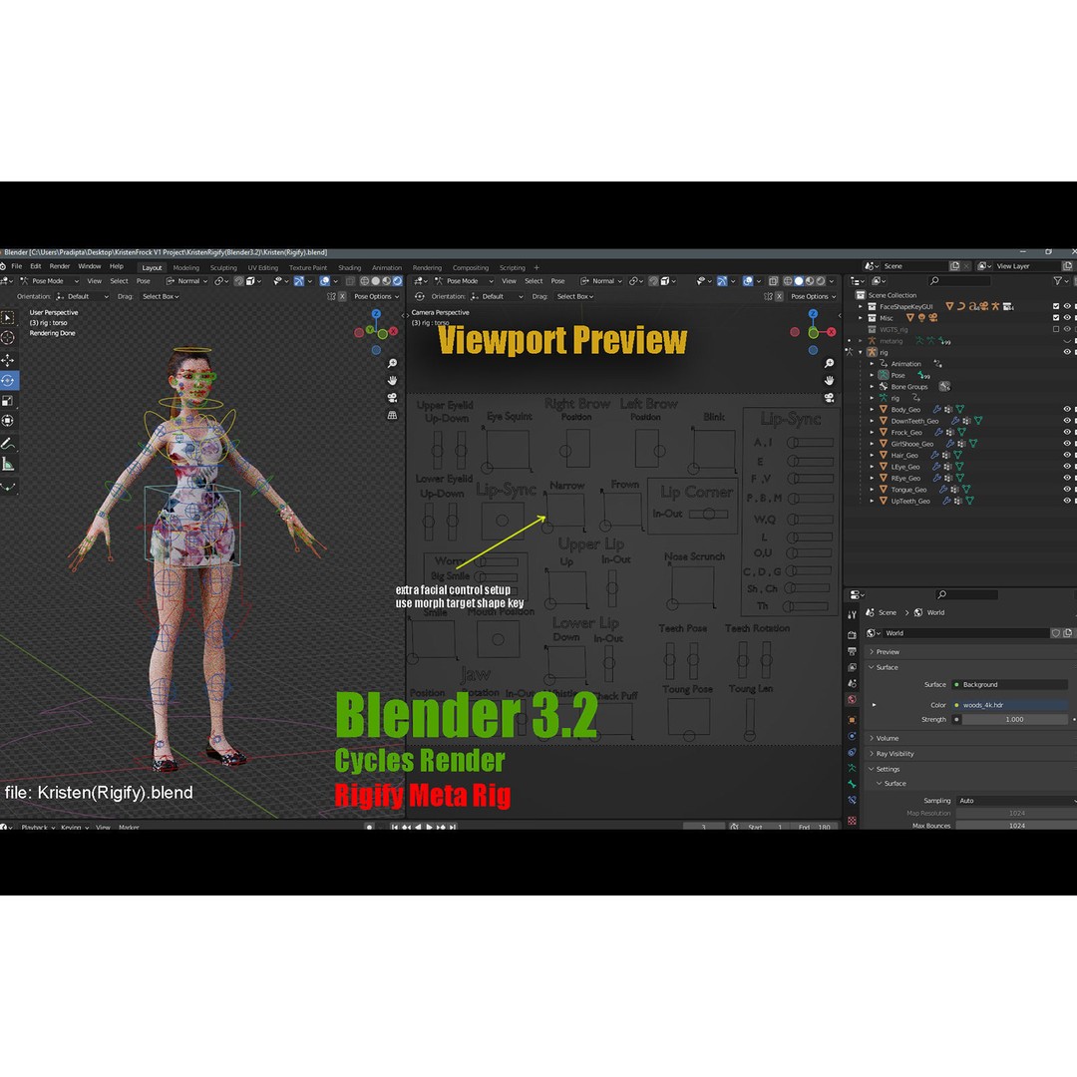Toggle camera view icon in left viewport
1077x1077 pixels.
pos(392,398)
